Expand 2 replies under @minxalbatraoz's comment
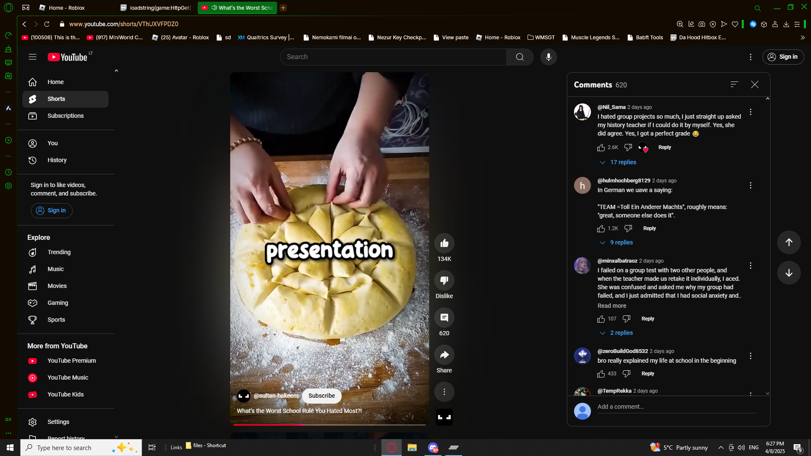 coord(621,333)
